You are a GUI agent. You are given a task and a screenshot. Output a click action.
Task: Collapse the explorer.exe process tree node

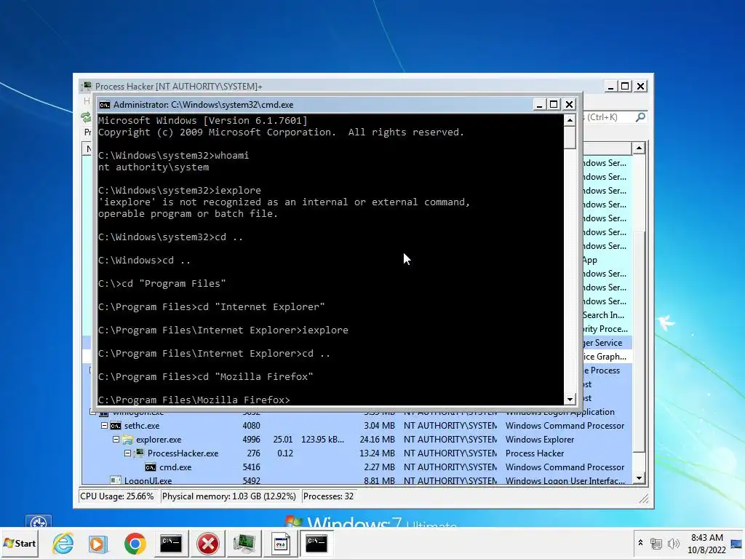click(116, 440)
